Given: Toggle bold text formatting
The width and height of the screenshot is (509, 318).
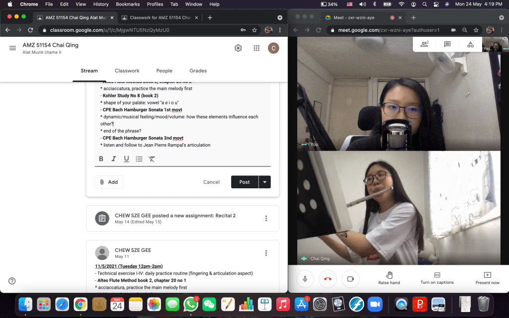Looking at the screenshot, I should click(101, 159).
